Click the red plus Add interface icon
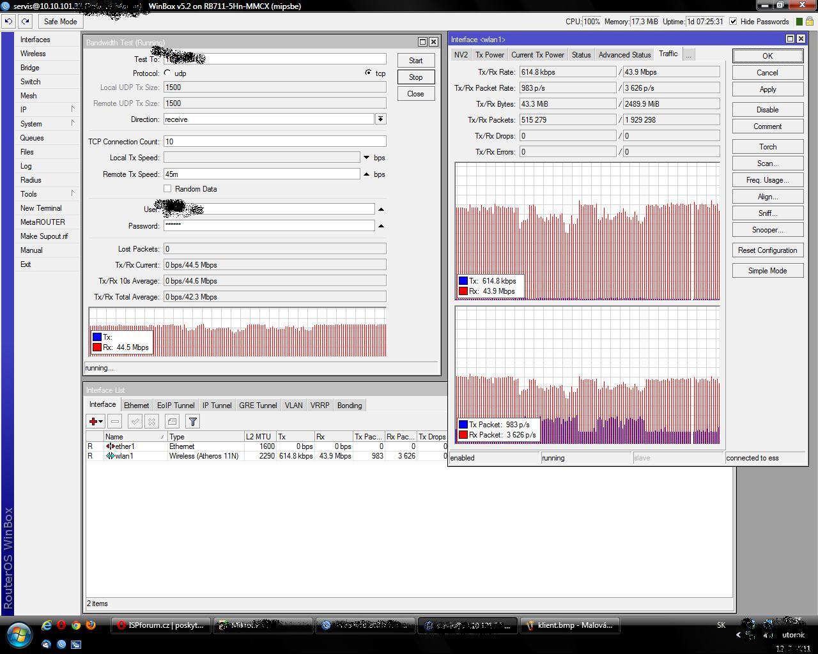 click(93, 422)
